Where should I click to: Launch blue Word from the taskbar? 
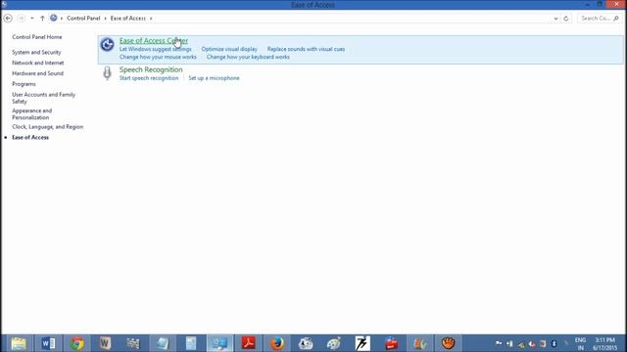48,343
